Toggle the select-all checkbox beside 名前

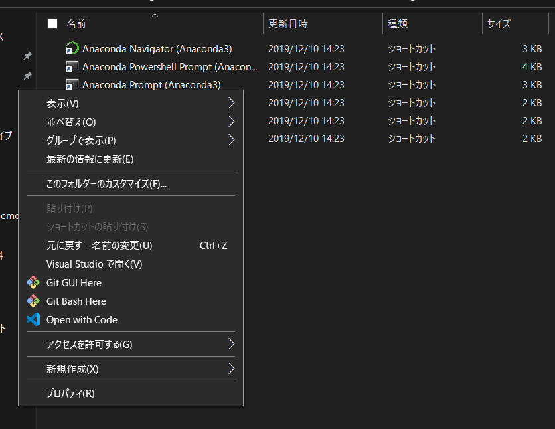coord(52,23)
